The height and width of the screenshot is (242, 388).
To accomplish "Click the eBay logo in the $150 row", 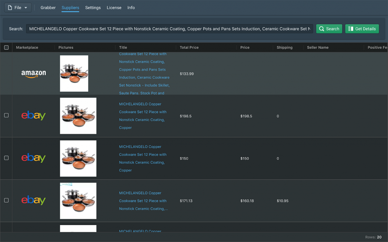I will point(33,158).
